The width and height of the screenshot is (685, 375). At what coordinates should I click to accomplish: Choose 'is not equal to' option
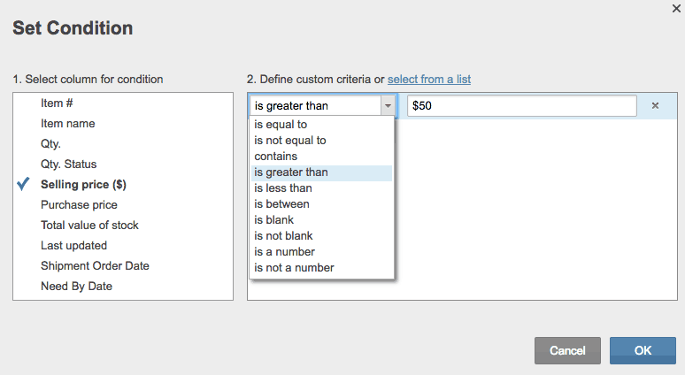pos(290,141)
